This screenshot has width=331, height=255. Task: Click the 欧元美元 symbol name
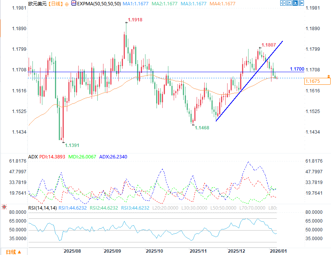tap(37, 3)
